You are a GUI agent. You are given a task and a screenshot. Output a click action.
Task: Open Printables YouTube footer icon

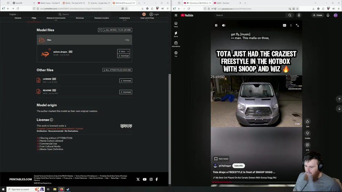[145, 179]
